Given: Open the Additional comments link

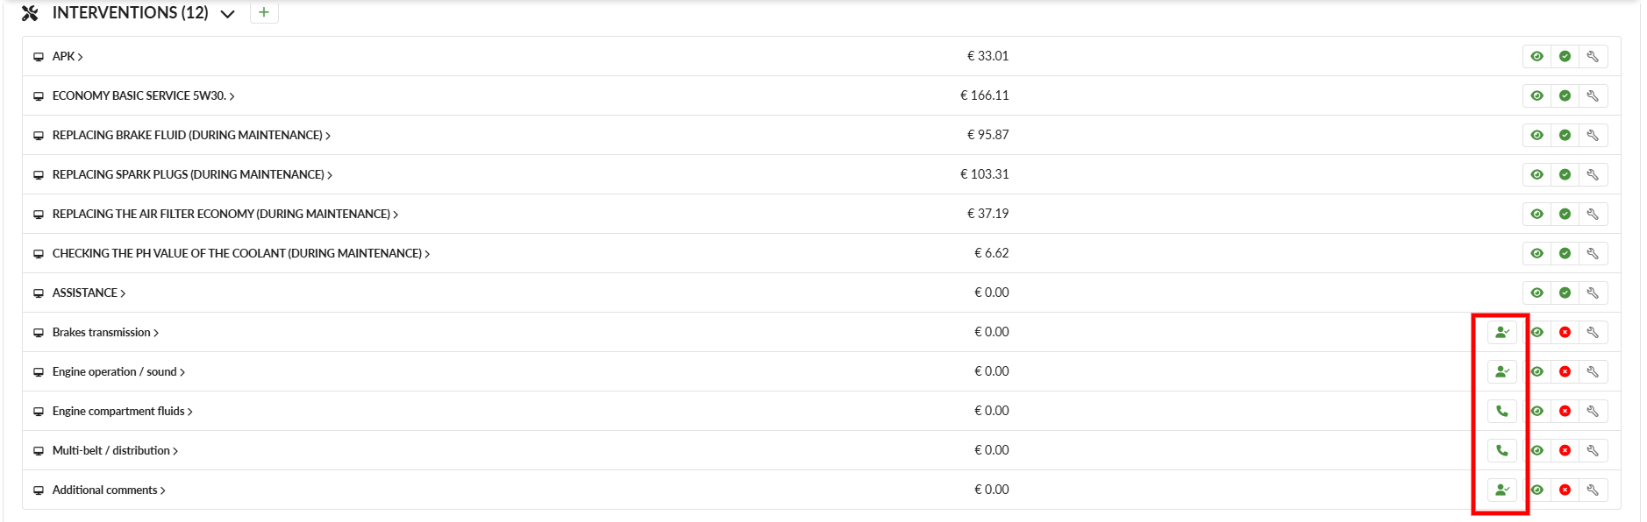Looking at the screenshot, I should [109, 490].
